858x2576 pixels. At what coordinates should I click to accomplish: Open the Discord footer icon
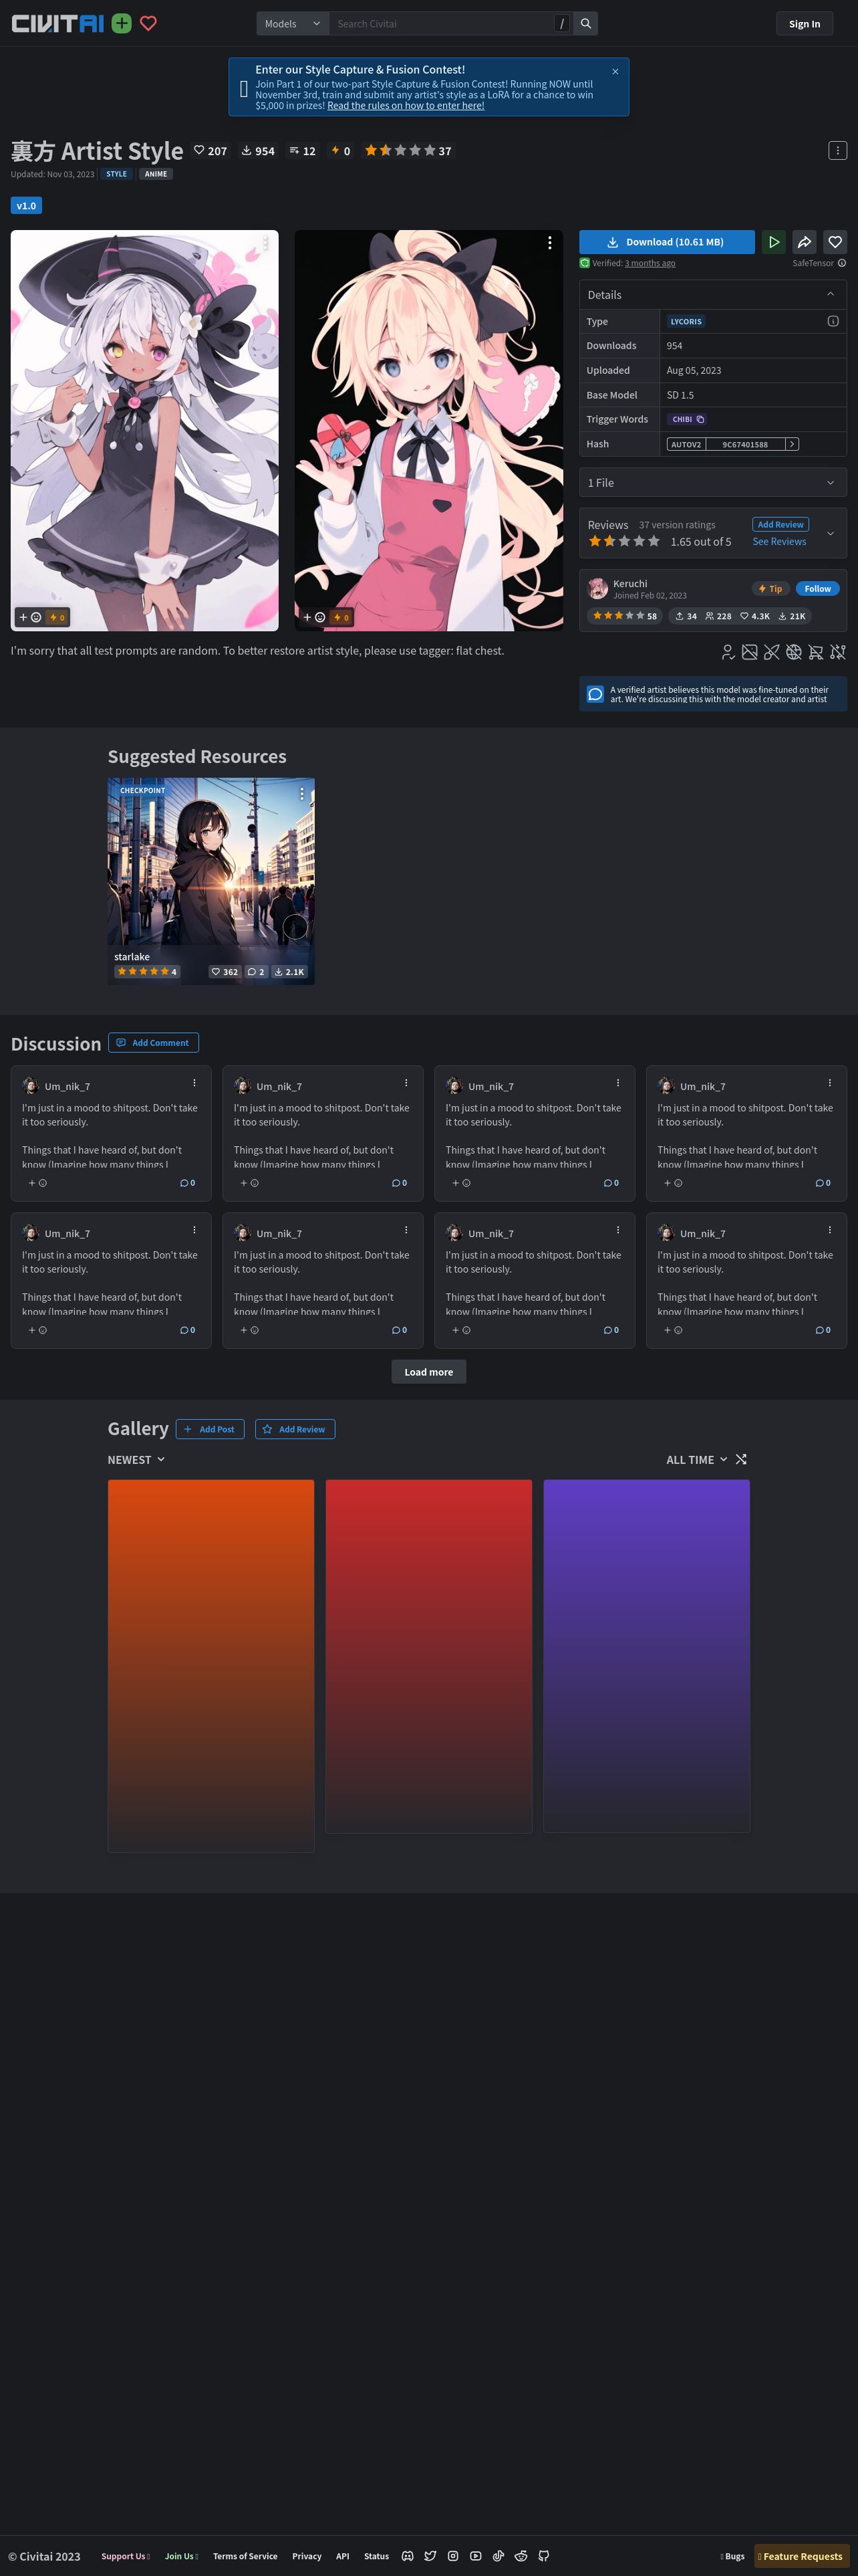coord(408,2555)
